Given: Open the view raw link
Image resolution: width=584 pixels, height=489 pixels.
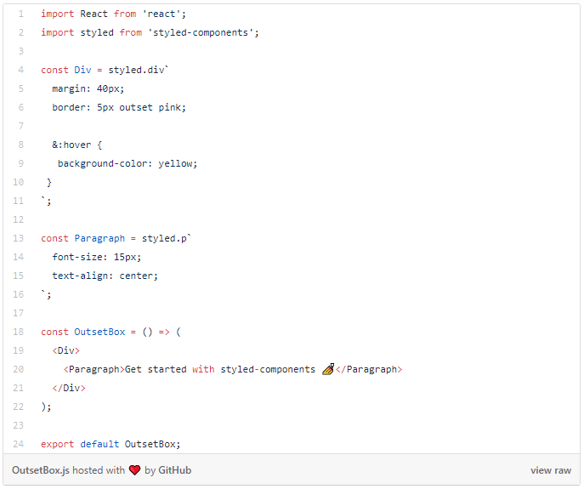Looking at the screenshot, I should 551,470.
